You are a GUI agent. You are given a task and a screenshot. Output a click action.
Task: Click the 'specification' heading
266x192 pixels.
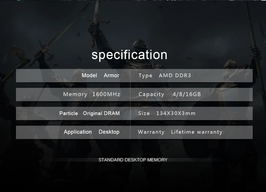pyautogui.click(x=130, y=55)
